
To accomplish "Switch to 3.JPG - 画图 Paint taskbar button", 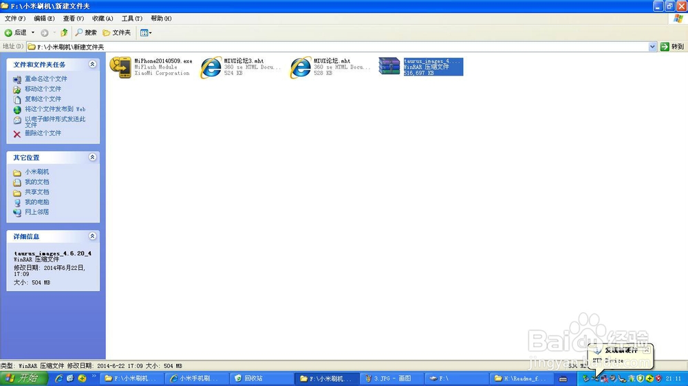I will 391,378.
